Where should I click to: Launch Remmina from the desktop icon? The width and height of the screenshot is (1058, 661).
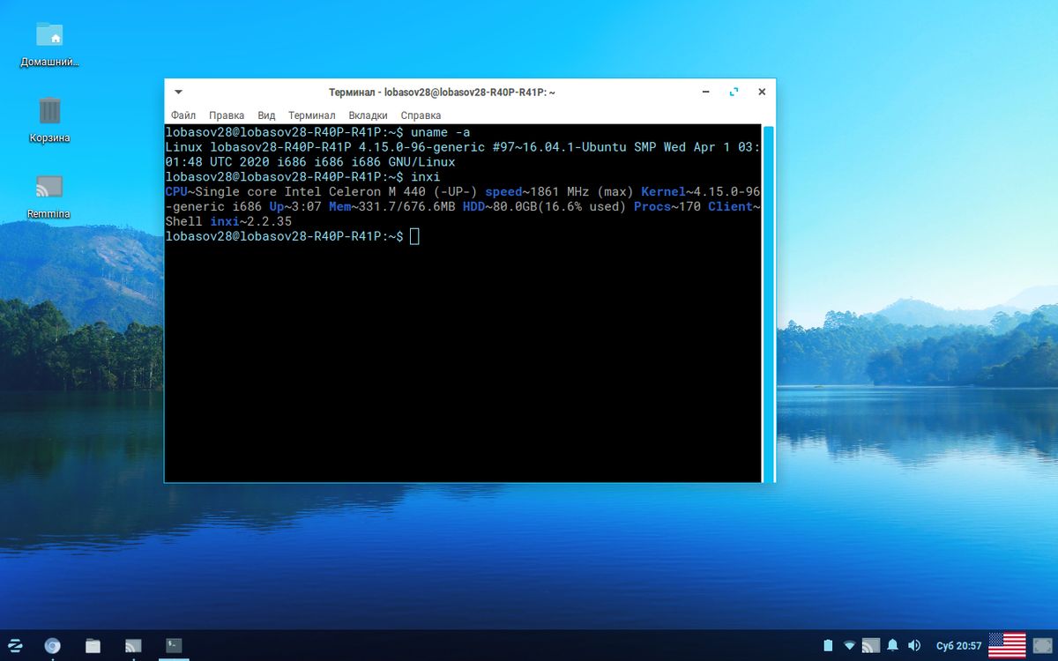(49, 196)
